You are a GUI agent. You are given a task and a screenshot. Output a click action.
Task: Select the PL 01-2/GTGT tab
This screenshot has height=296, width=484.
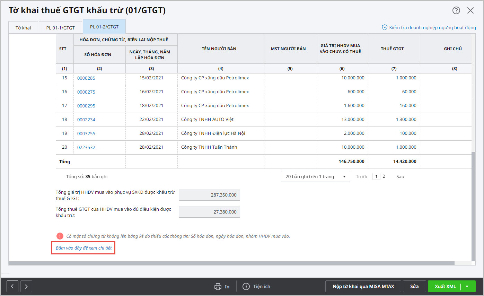(x=104, y=27)
